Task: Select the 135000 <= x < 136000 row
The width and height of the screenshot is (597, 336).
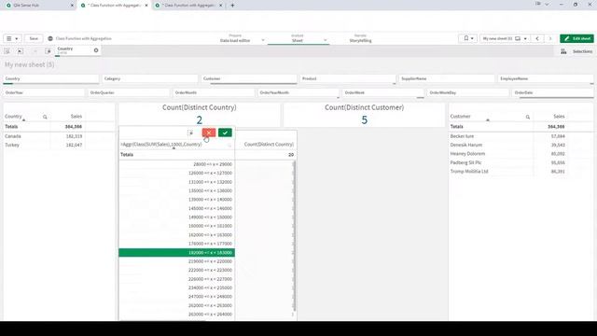Action: tap(176, 190)
